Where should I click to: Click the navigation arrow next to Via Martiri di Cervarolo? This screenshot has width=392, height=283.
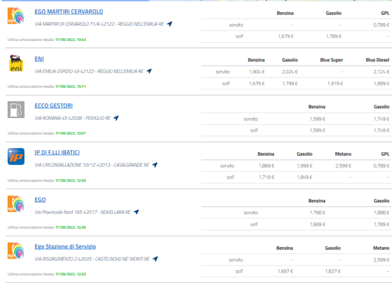click(169, 24)
